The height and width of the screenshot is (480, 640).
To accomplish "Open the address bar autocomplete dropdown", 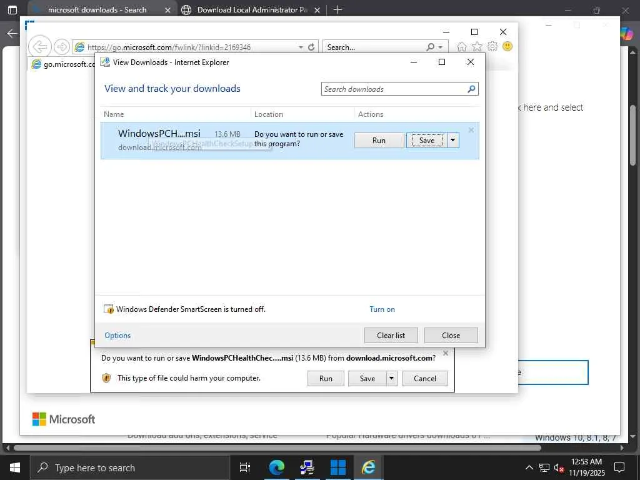I will (x=301, y=47).
